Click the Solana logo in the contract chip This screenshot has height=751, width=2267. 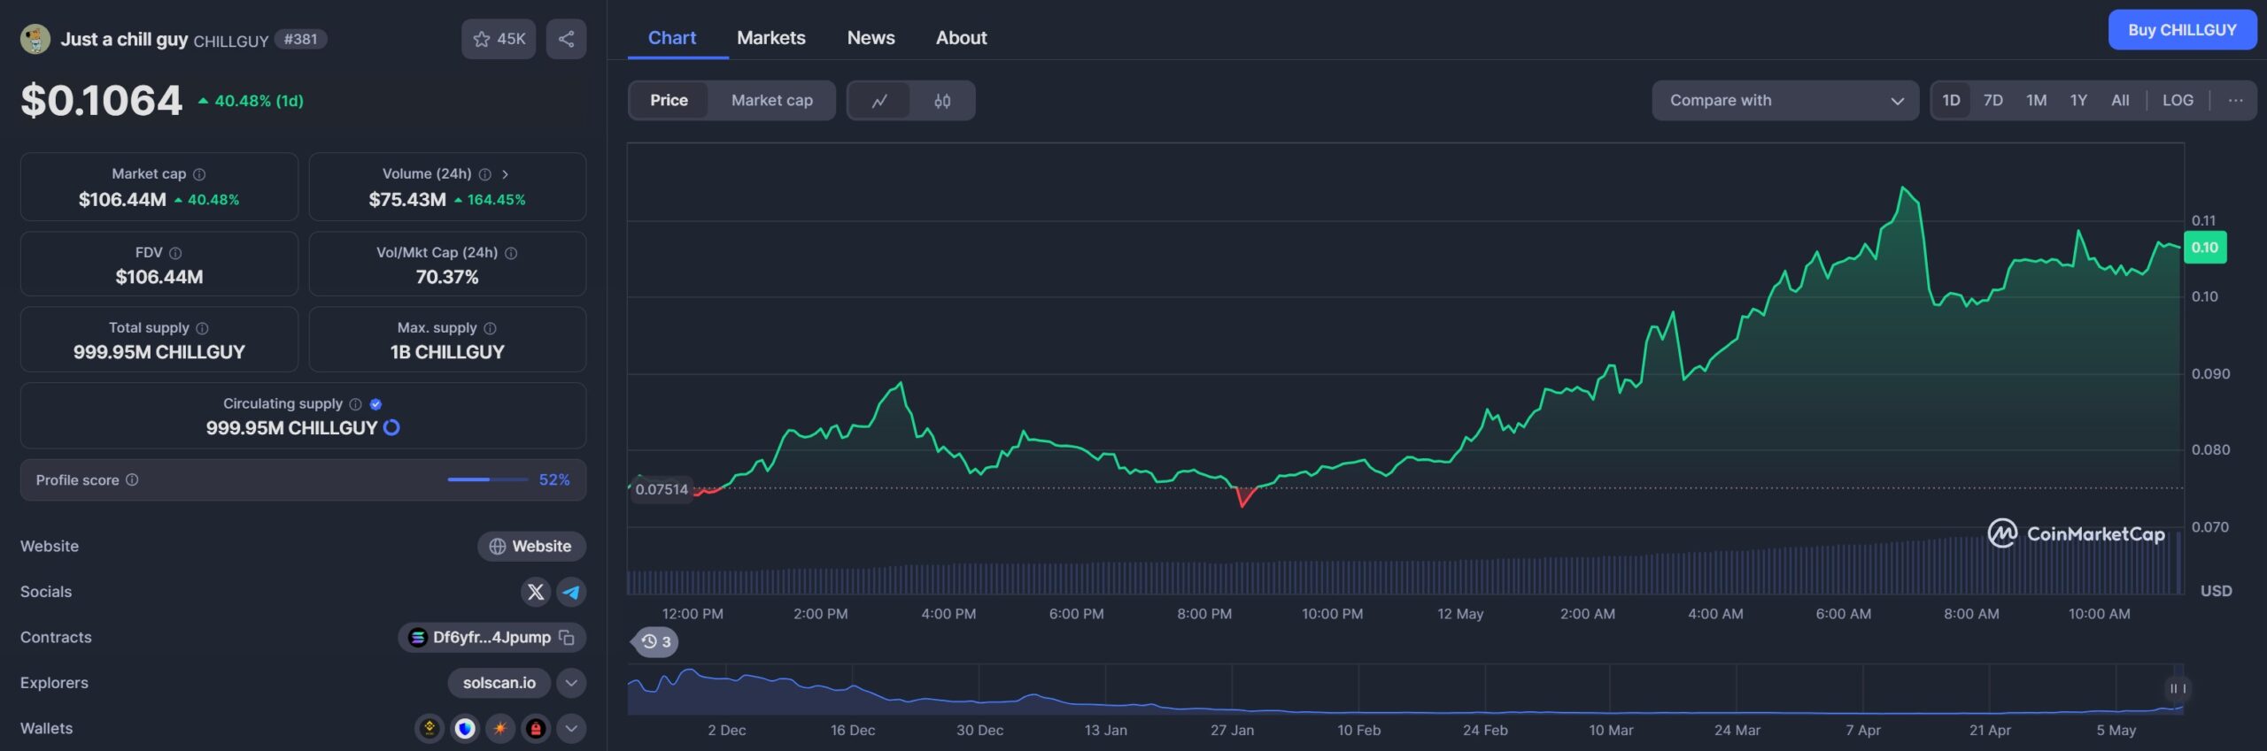click(418, 637)
